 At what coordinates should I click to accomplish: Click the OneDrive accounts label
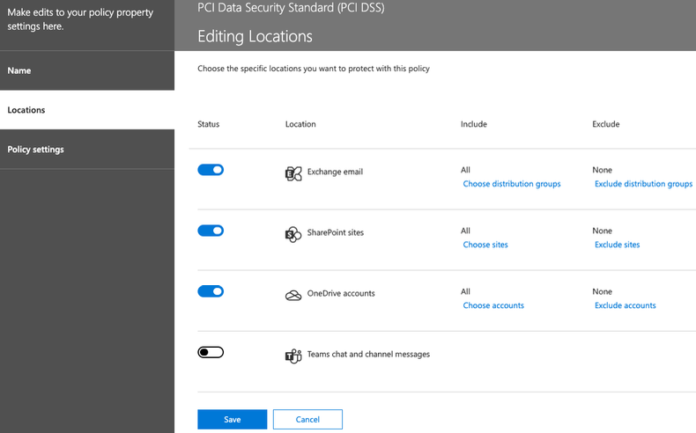tap(341, 293)
